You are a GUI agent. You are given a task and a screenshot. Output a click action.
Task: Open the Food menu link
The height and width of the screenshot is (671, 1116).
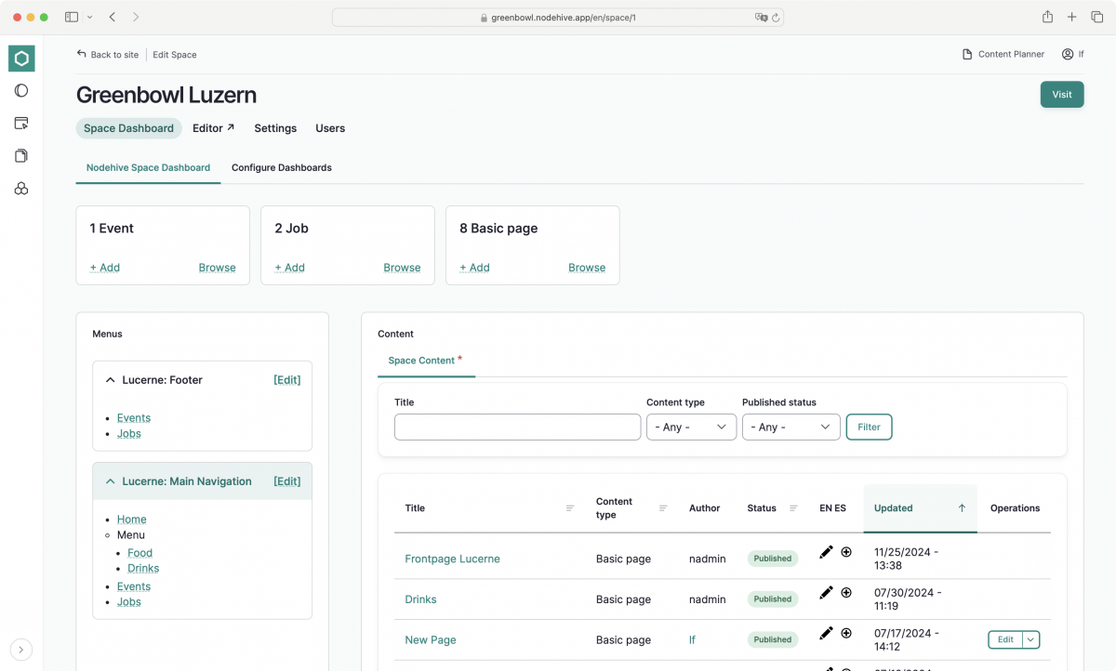(x=140, y=553)
